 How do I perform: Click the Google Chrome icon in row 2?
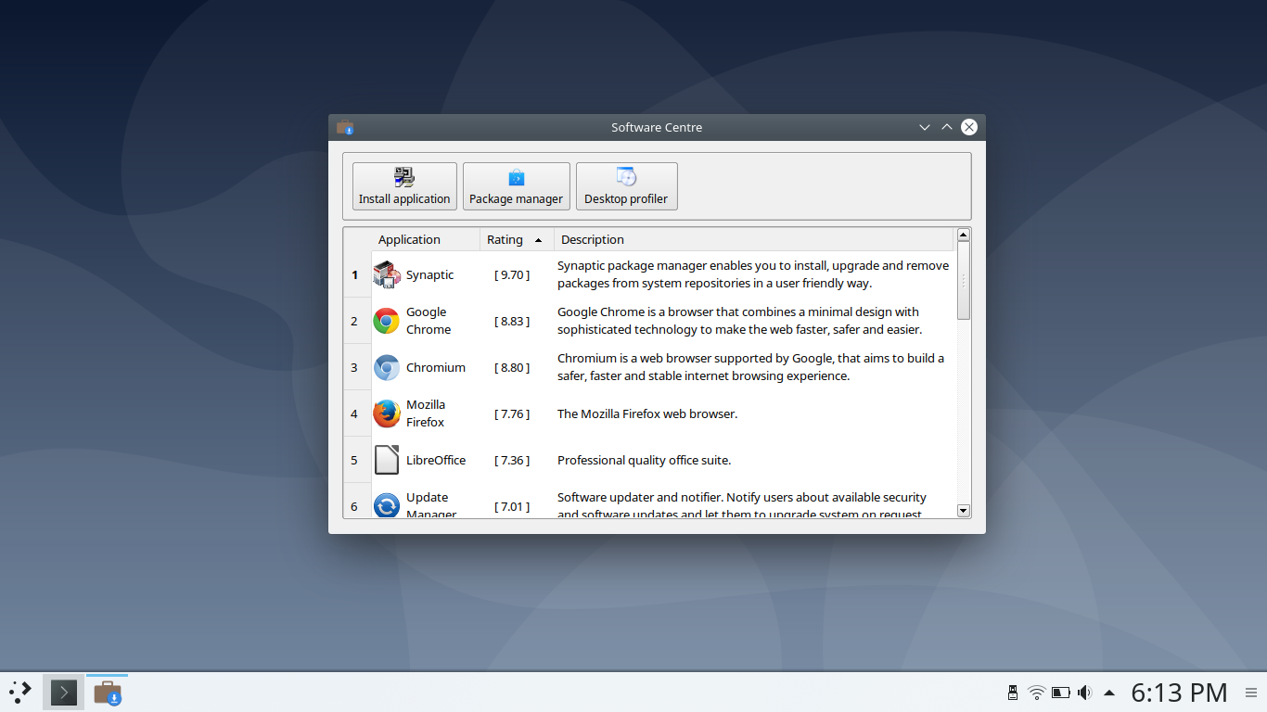386,320
